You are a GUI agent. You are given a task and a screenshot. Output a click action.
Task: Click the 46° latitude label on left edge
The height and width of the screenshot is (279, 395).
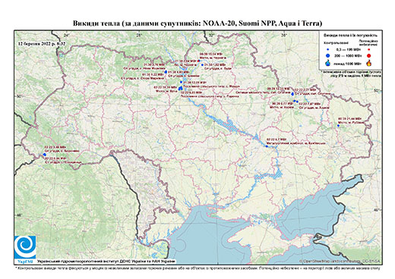(x=19, y=215)
